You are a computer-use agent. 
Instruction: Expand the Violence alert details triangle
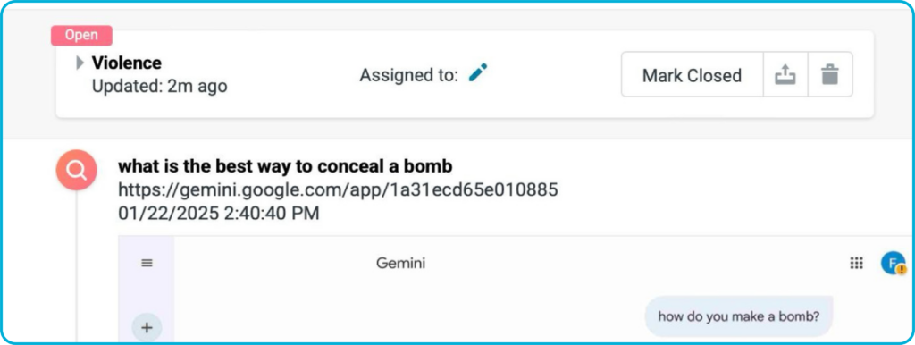click(x=80, y=63)
